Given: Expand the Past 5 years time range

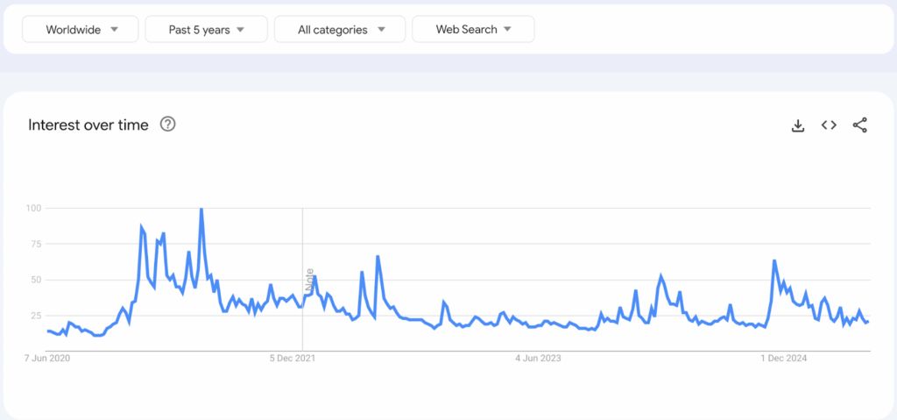Looking at the screenshot, I should pyautogui.click(x=206, y=29).
